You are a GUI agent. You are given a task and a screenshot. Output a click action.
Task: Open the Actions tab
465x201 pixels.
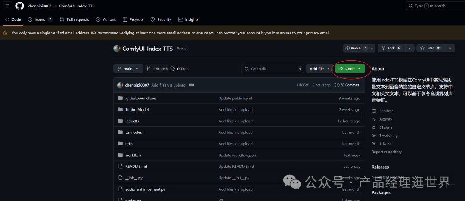pos(106,19)
